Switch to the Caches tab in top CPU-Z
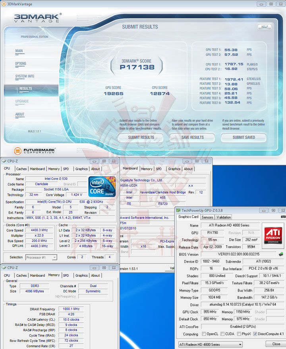 click(x=21, y=169)
